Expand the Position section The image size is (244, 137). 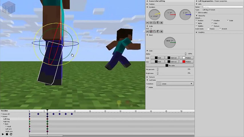click(147, 4)
